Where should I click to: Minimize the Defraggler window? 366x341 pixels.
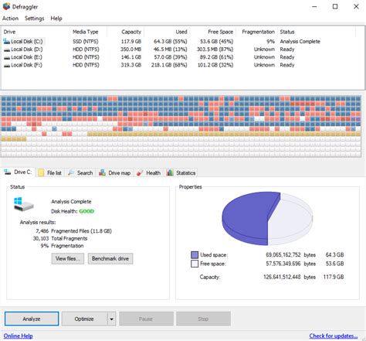[314, 6]
